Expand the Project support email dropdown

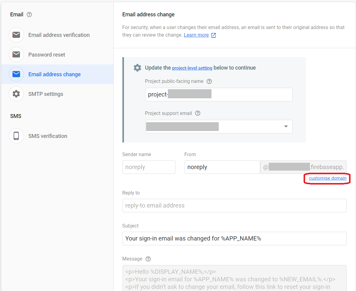click(286, 126)
